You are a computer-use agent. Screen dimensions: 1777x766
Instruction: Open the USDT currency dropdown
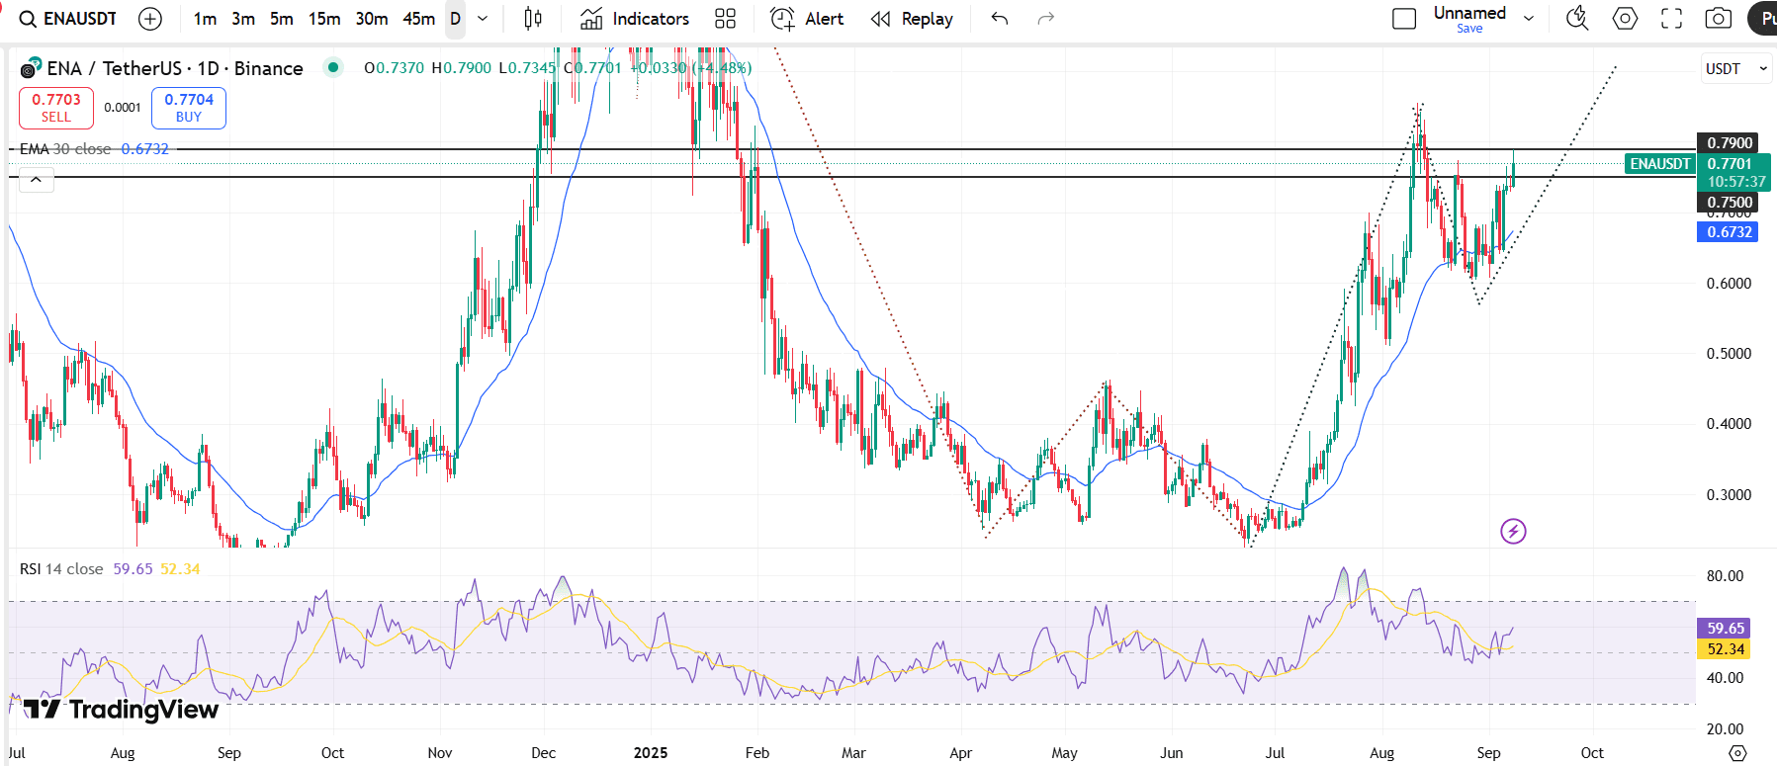(1735, 69)
